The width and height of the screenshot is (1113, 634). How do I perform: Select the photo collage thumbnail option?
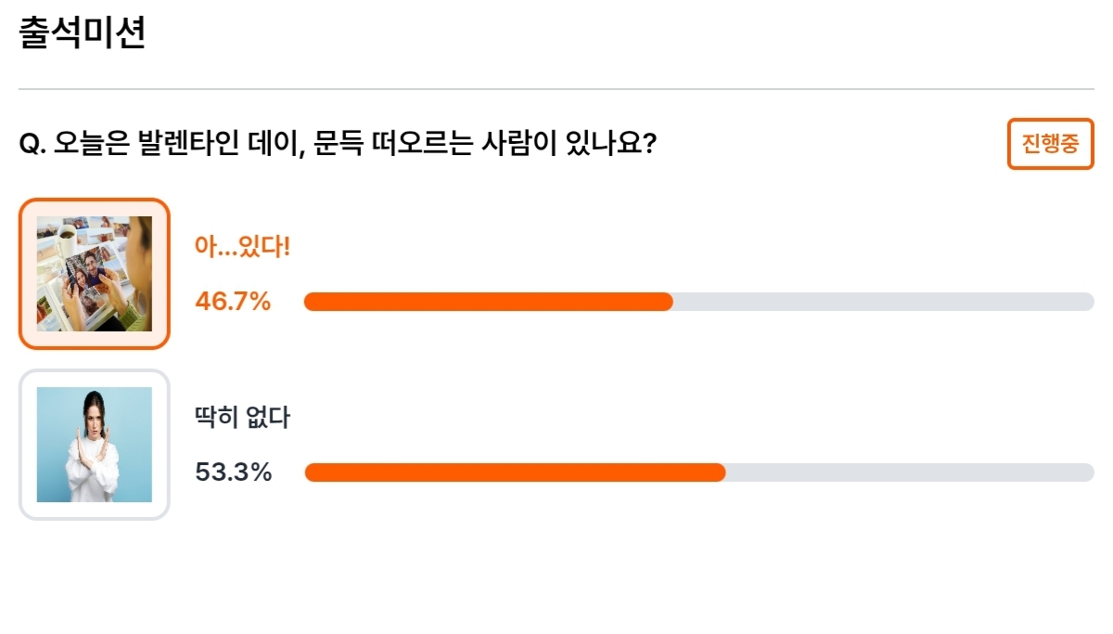(95, 274)
